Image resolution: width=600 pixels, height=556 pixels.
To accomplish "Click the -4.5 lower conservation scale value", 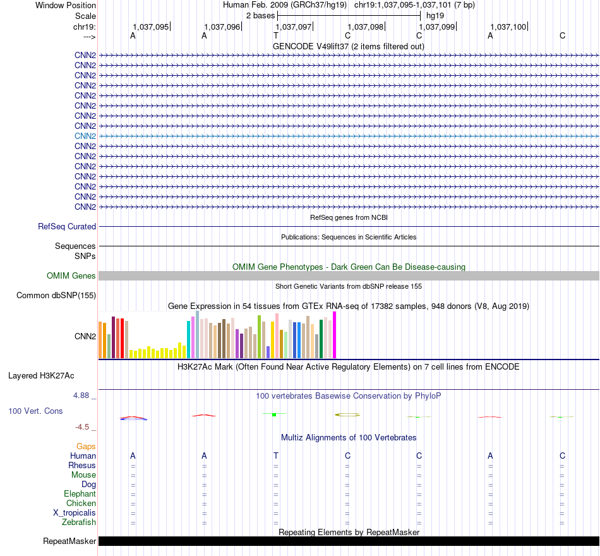I will 82,426.
